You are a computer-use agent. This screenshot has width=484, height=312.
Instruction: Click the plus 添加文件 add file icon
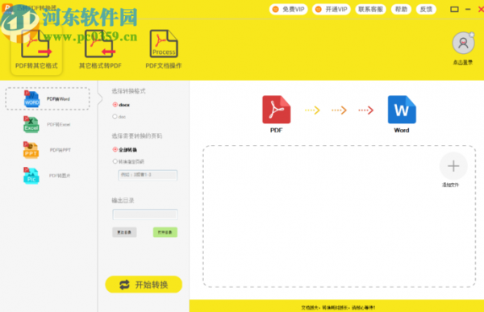pyautogui.click(x=453, y=166)
